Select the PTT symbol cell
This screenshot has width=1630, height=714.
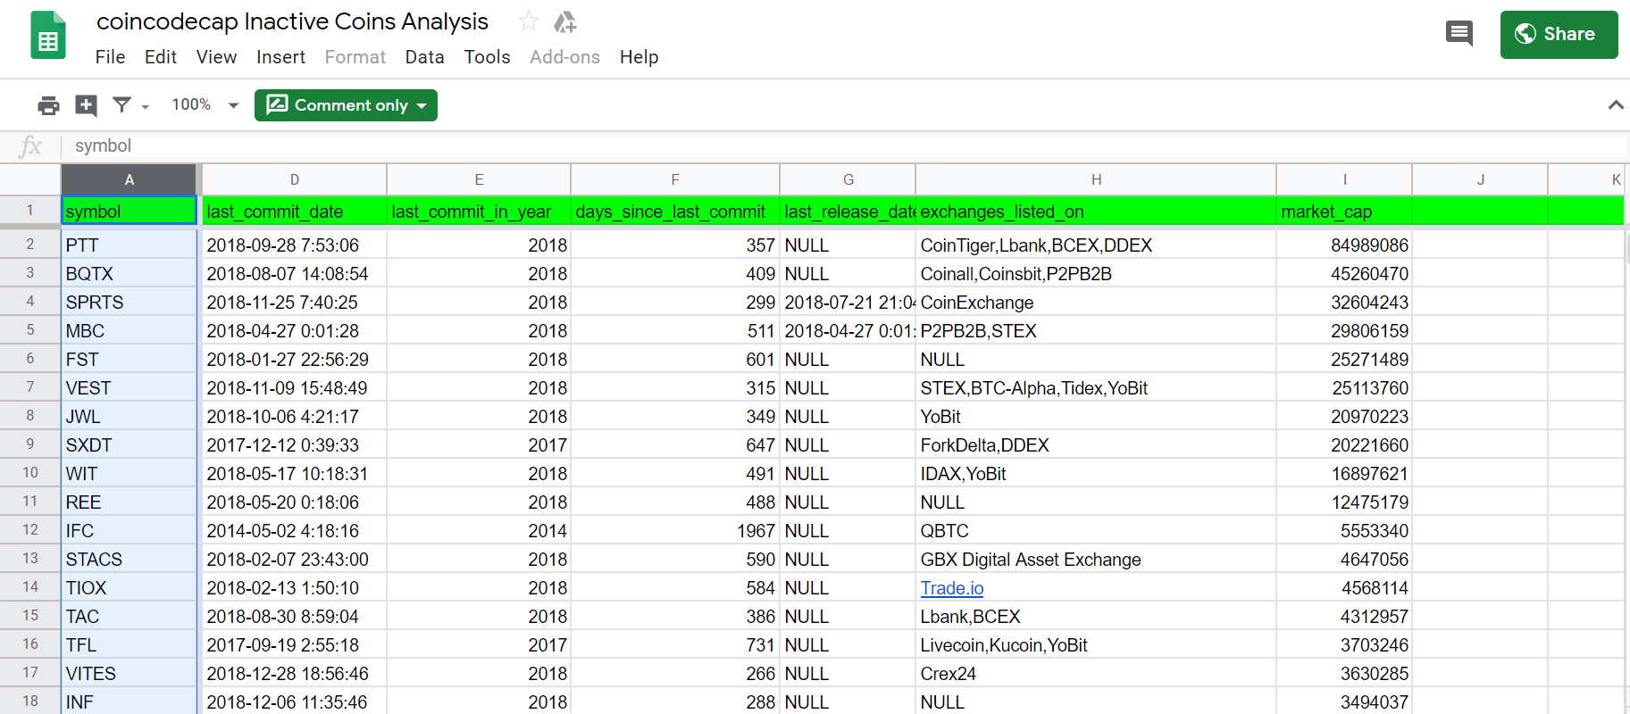pyautogui.click(x=129, y=245)
